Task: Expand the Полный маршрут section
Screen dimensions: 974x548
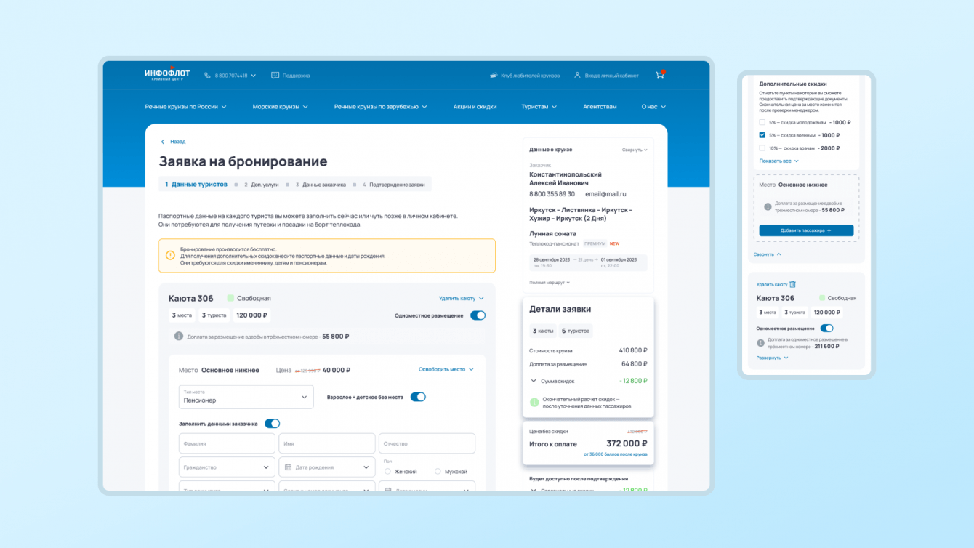Action: coord(550,282)
